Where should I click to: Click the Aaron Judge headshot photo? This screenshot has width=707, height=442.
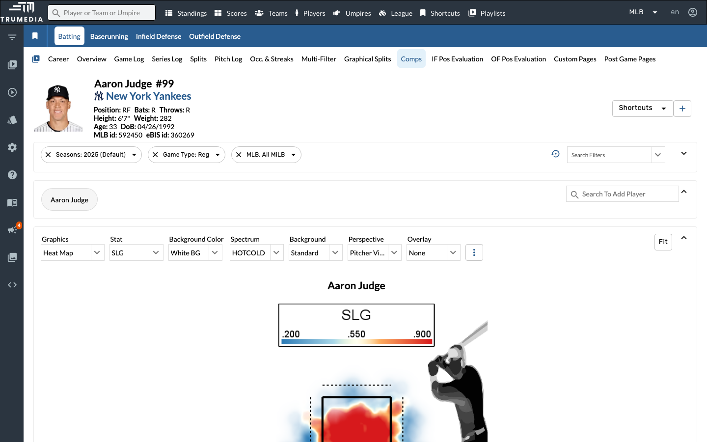[58, 109]
